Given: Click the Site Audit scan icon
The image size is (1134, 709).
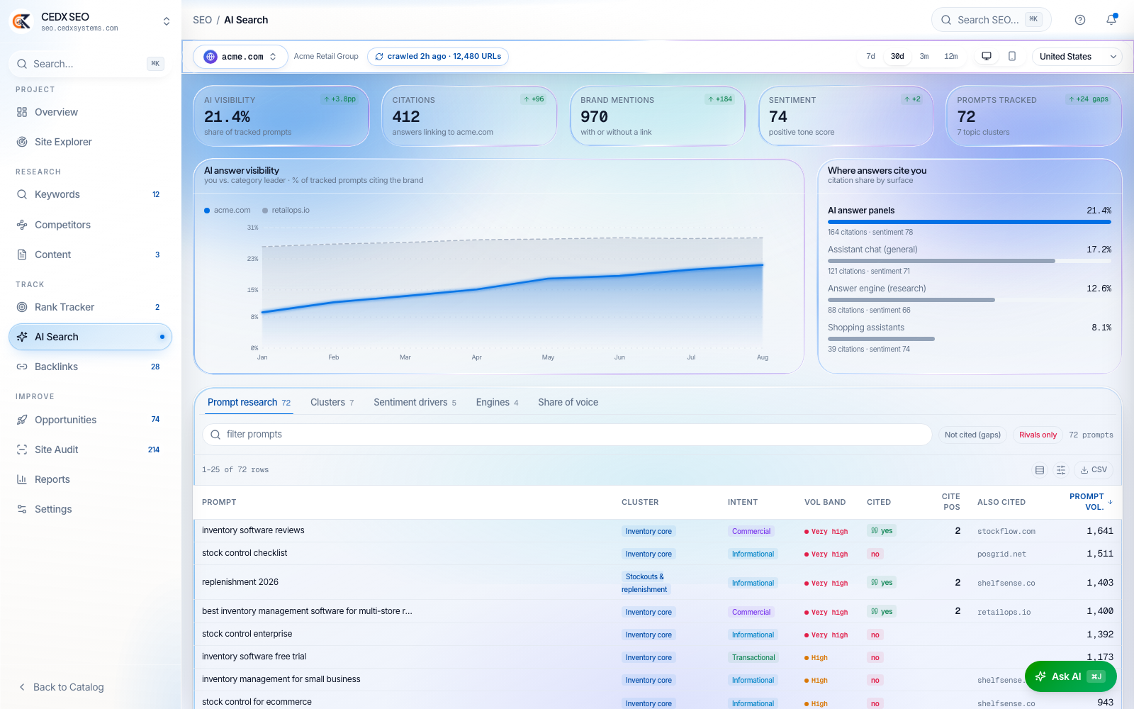Looking at the screenshot, I should click(x=22, y=450).
